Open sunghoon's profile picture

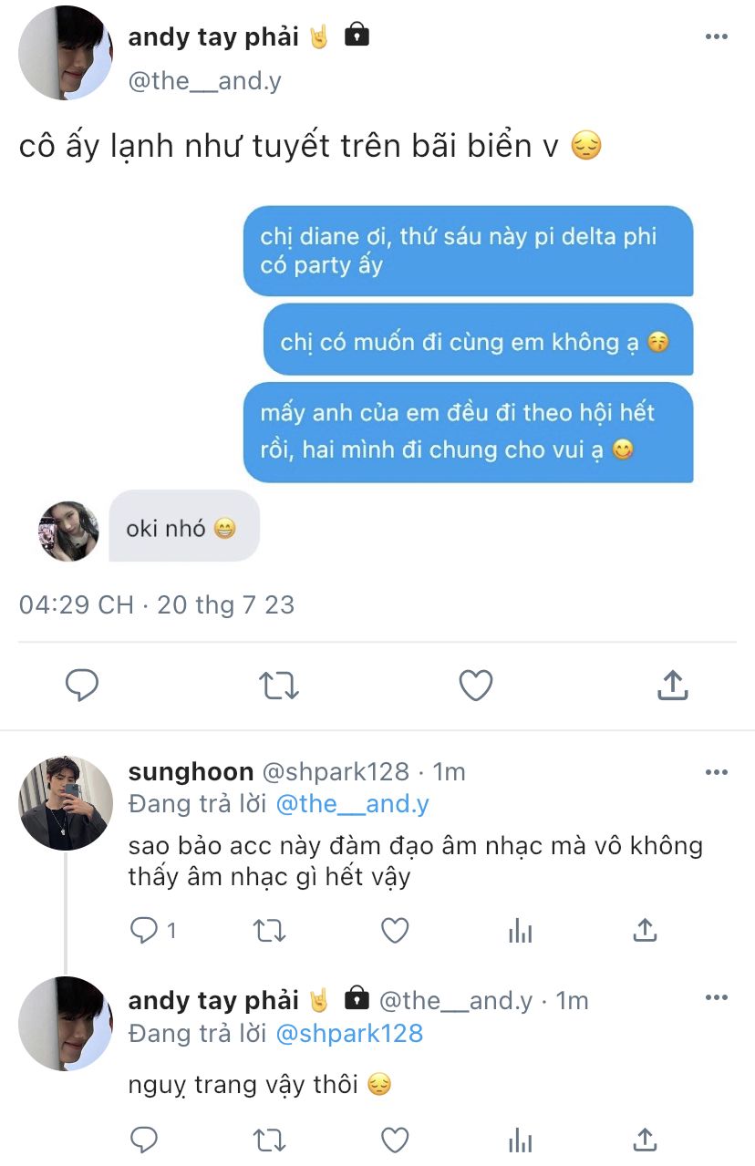pos(66,803)
